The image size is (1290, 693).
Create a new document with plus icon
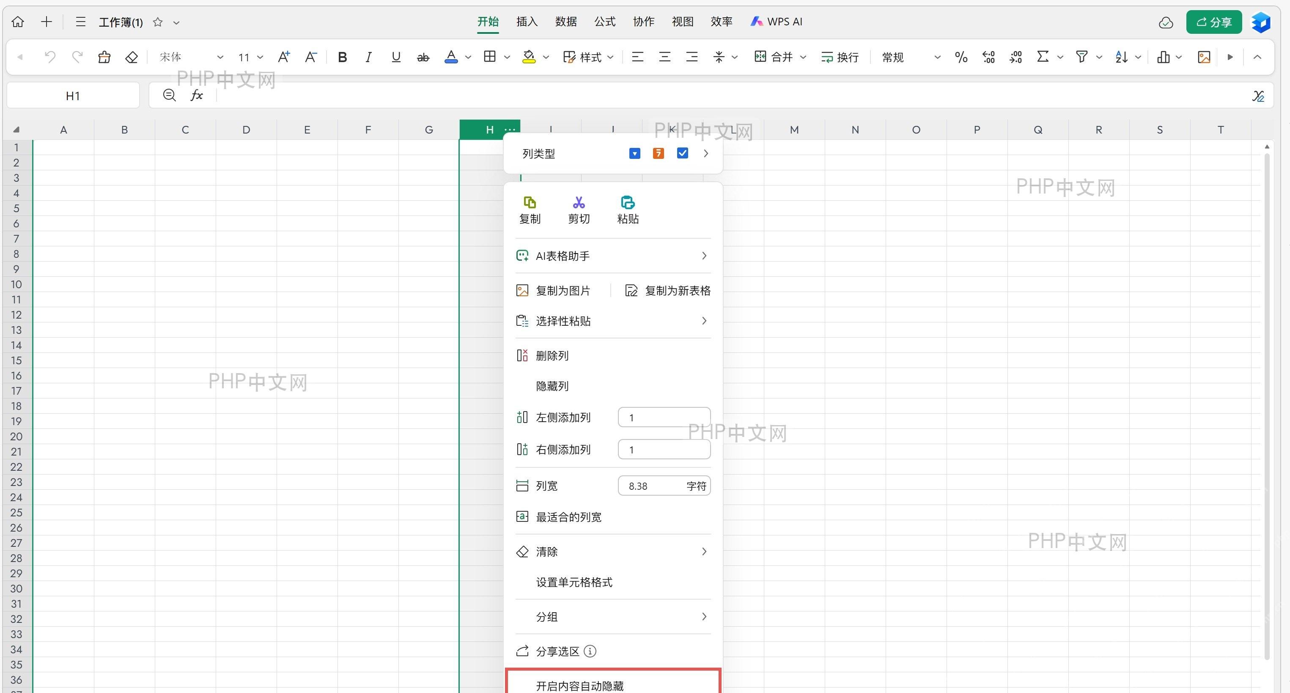tap(47, 22)
